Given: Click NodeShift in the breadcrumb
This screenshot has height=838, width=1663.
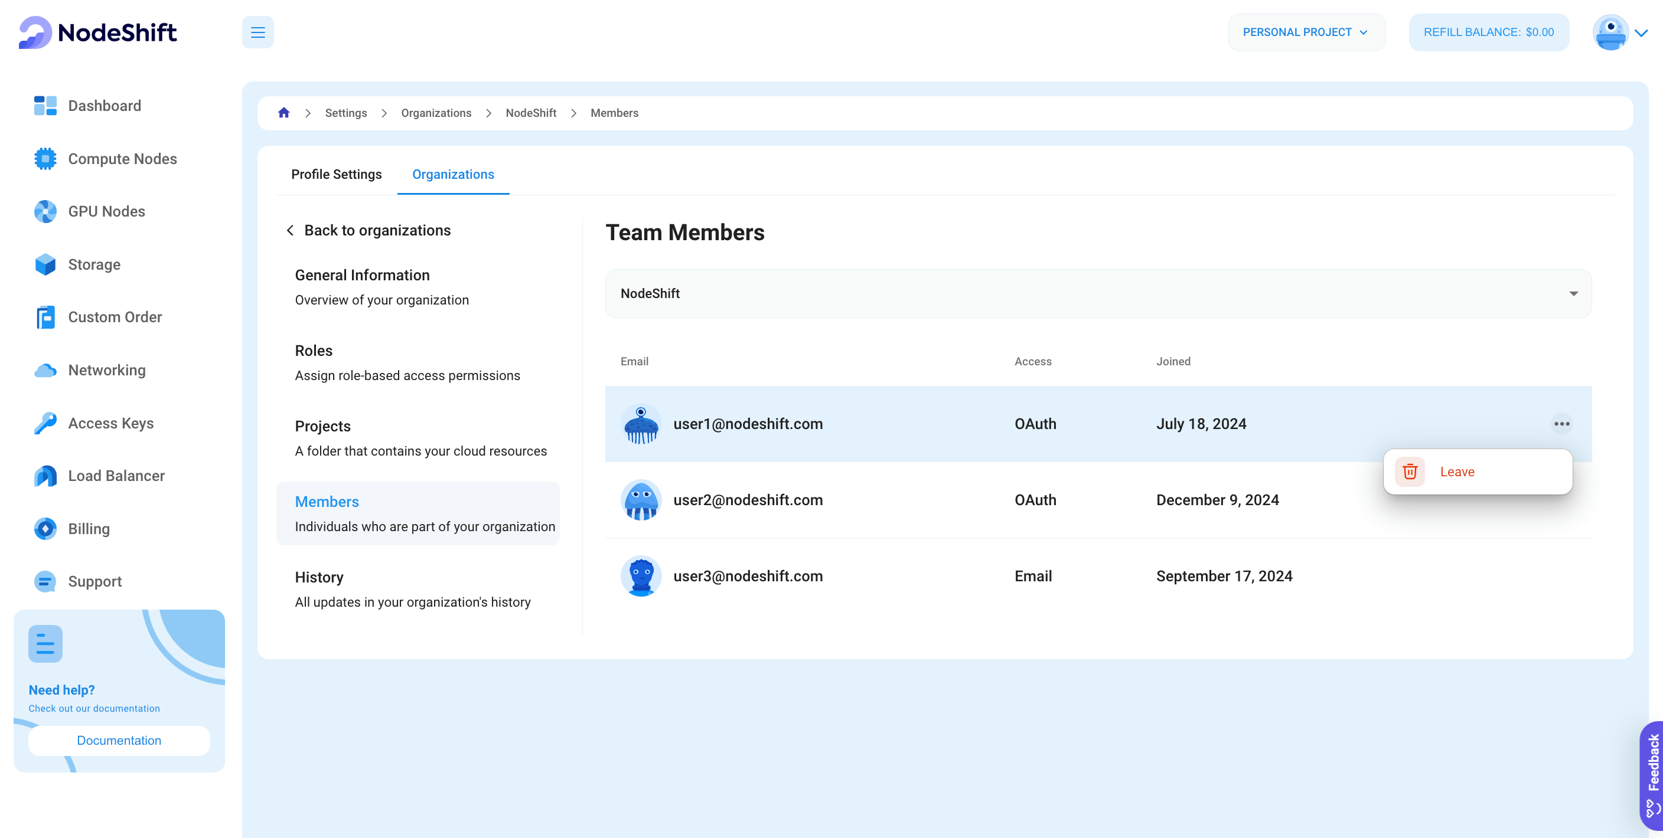Looking at the screenshot, I should click(531, 113).
